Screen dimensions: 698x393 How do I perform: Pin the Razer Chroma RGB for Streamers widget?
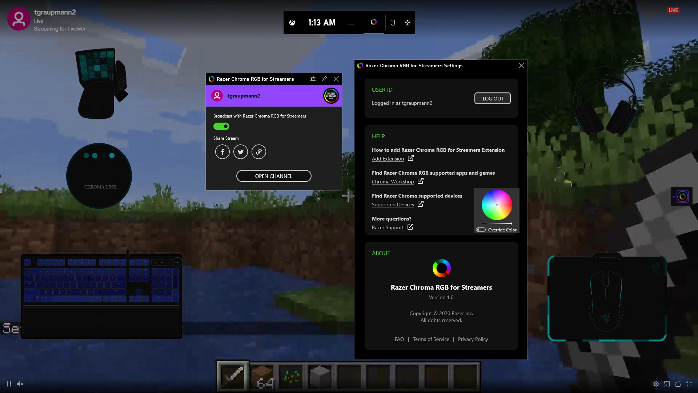[x=325, y=79]
